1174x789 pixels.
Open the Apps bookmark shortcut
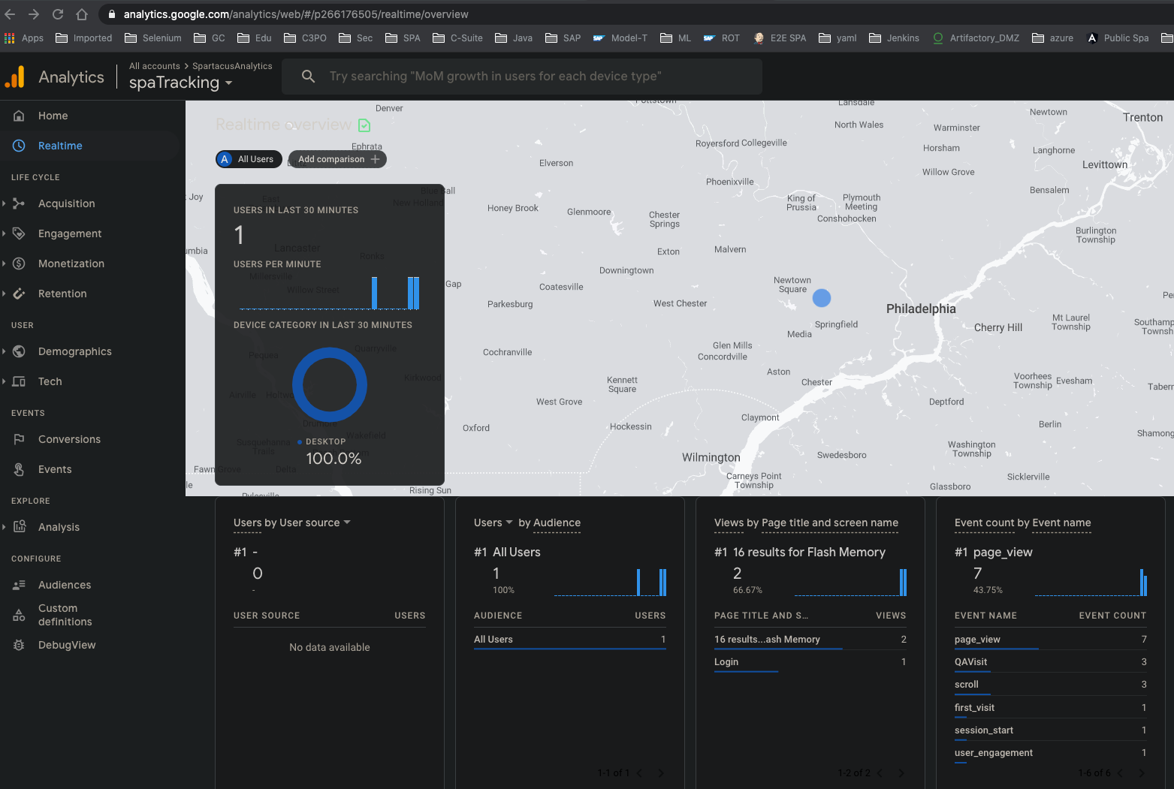[24, 38]
